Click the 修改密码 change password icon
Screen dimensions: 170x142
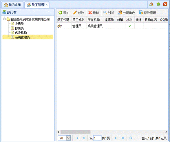(141, 12)
